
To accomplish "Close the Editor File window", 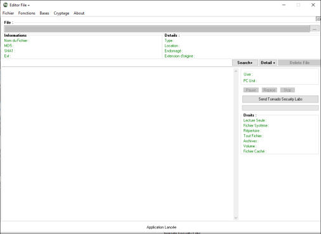I will point(313,5).
